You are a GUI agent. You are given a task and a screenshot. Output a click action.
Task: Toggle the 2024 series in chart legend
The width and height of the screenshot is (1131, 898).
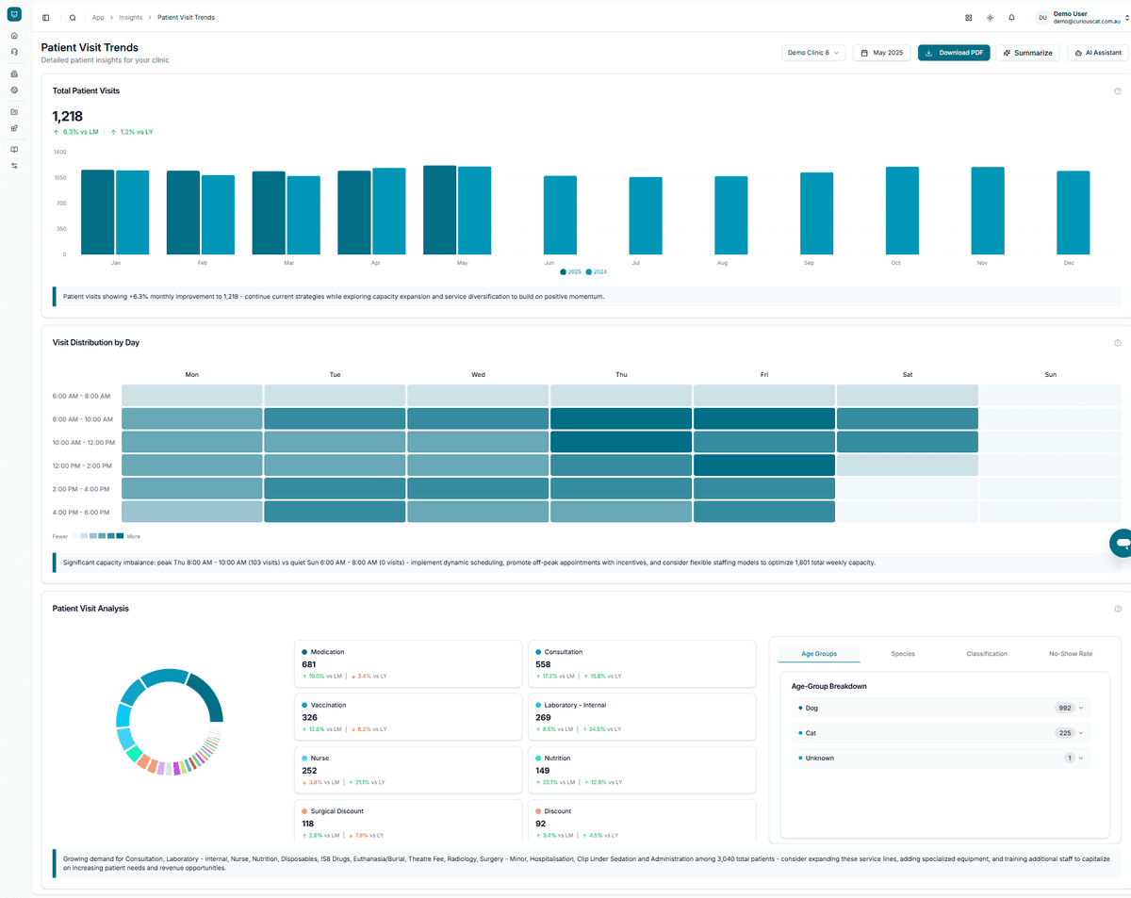click(x=597, y=271)
